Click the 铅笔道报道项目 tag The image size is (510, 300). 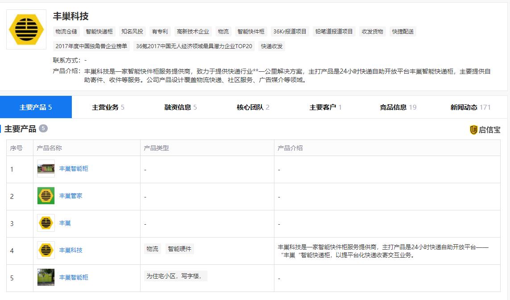click(334, 32)
